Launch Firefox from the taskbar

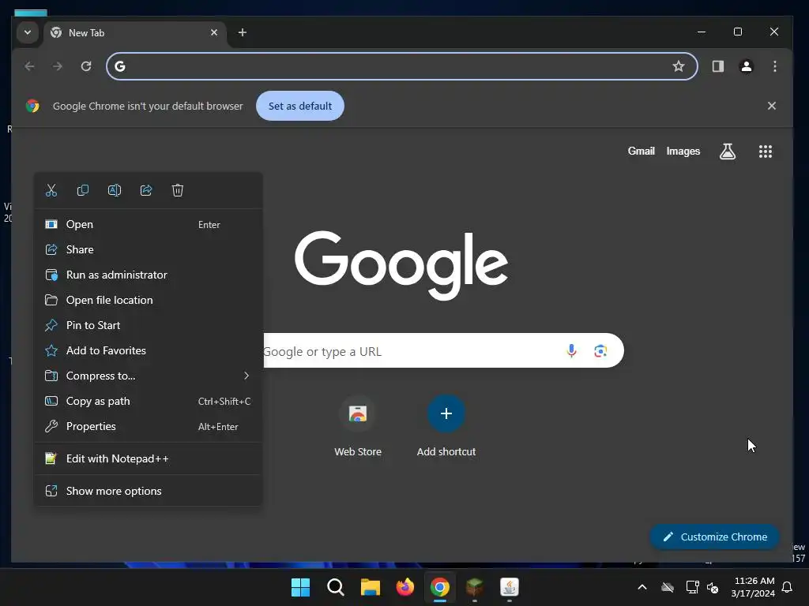click(x=405, y=587)
